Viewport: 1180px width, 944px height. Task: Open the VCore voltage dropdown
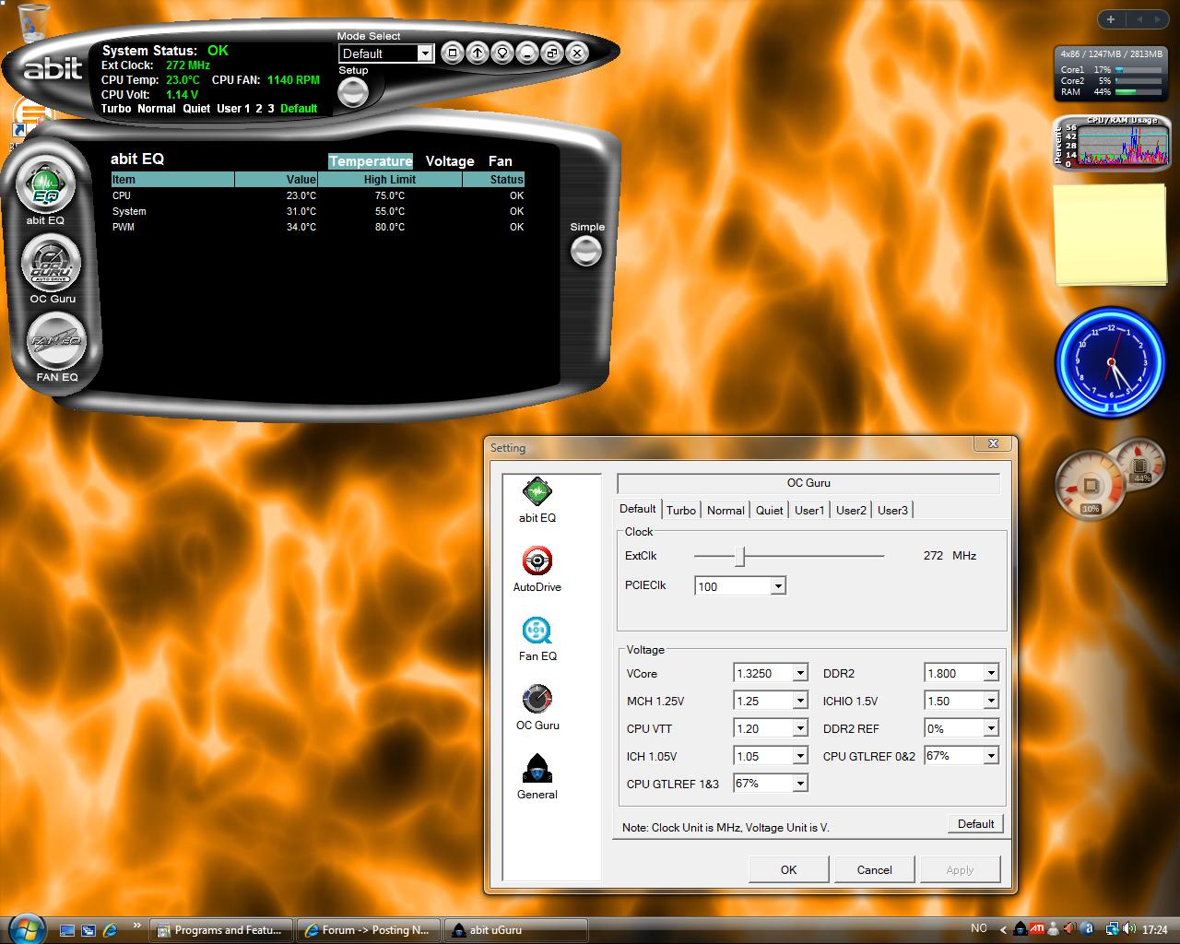pyautogui.click(x=800, y=673)
